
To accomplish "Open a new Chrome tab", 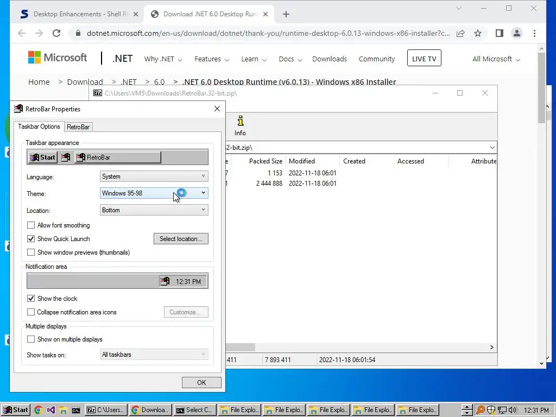I will click(x=286, y=14).
